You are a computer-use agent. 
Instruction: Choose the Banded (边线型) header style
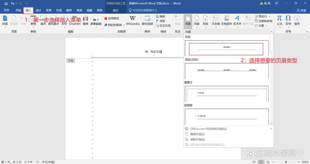click(227, 117)
